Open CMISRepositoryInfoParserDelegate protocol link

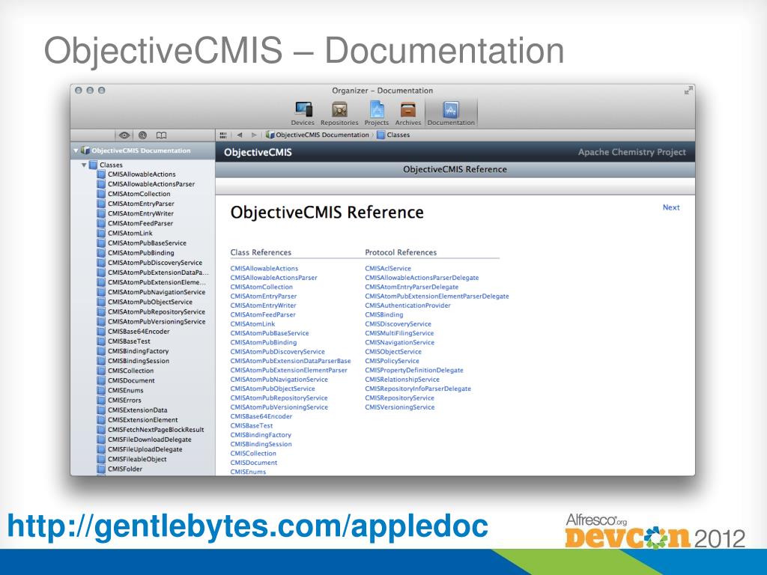click(x=418, y=389)
